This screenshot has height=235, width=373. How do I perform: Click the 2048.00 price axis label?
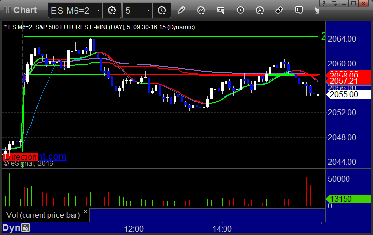pos(342,137)
